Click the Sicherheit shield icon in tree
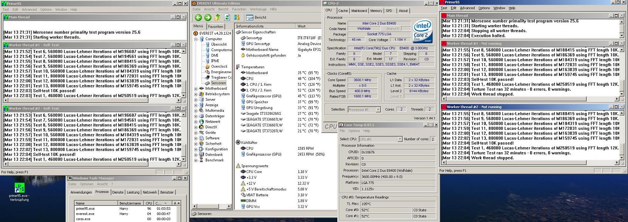 click(x=201, y=143)
